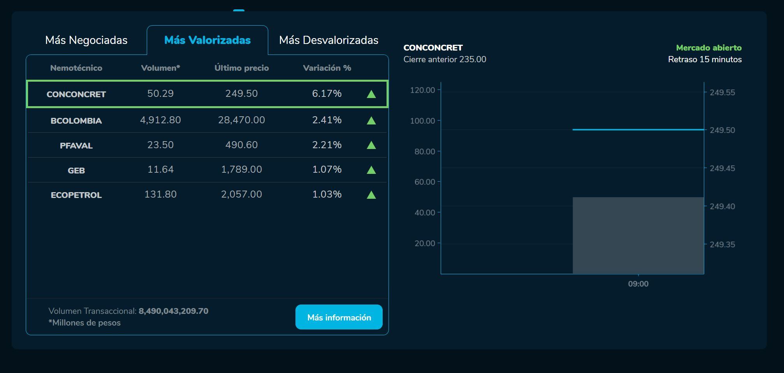
Task: Switch to the Más Desvalorizadas tab
Action: 329,40
